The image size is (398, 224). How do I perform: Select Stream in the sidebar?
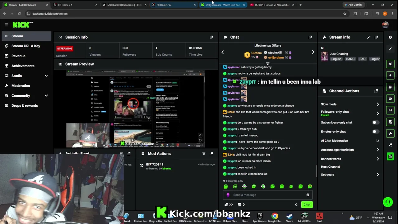tap(27, 36)
